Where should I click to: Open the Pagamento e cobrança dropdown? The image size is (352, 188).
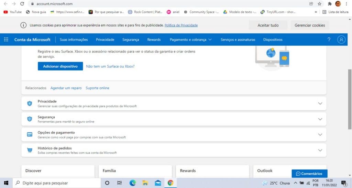(x=190, y=40)
